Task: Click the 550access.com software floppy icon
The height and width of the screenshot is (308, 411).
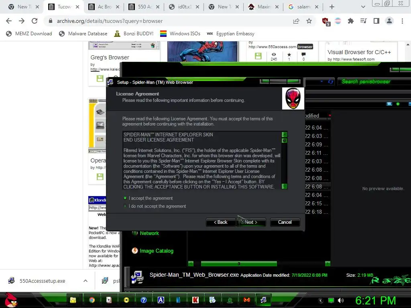Action: tap(258, 56)
